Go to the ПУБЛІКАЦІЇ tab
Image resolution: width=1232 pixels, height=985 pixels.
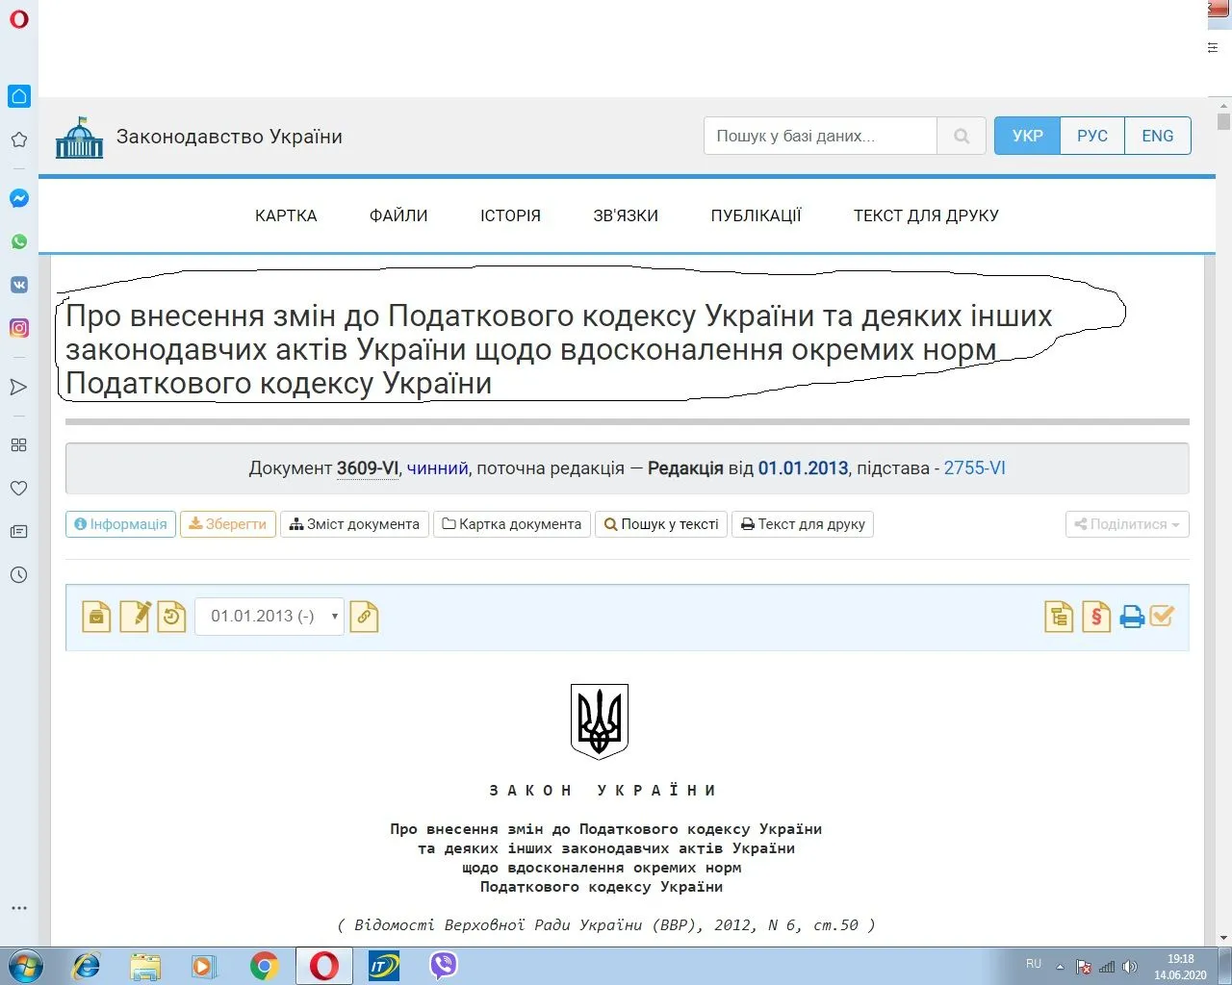756,215
